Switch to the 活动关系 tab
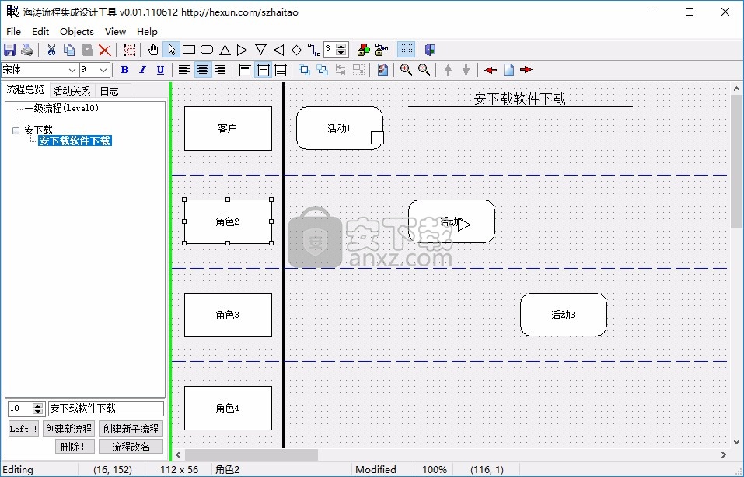744x477 pixels. 72,91
